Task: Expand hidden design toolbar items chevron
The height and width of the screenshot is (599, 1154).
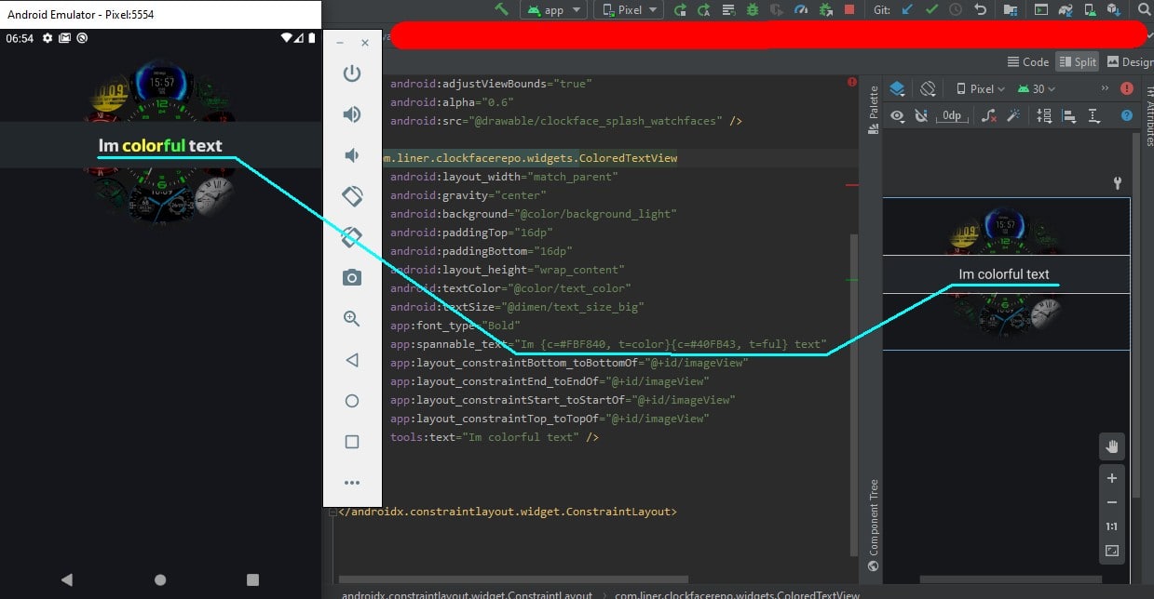Action: pos(1105,88)
